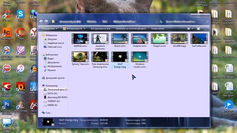
Task: Select the e4caf08.mpg video thumbnail
Action: pyautogui.click(x=179, y=39)
